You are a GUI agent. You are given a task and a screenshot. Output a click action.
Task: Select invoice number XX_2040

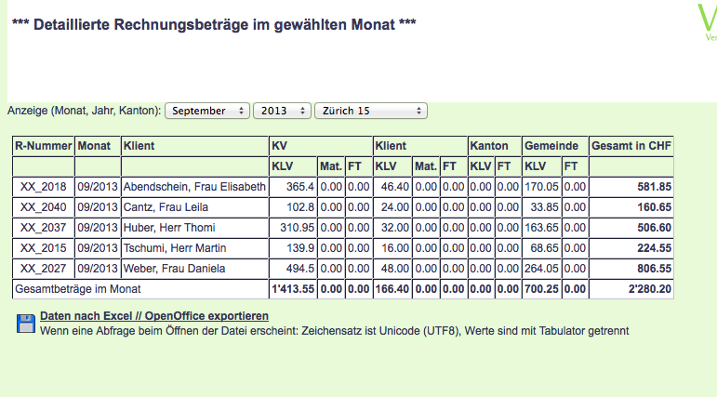point(44,207)
